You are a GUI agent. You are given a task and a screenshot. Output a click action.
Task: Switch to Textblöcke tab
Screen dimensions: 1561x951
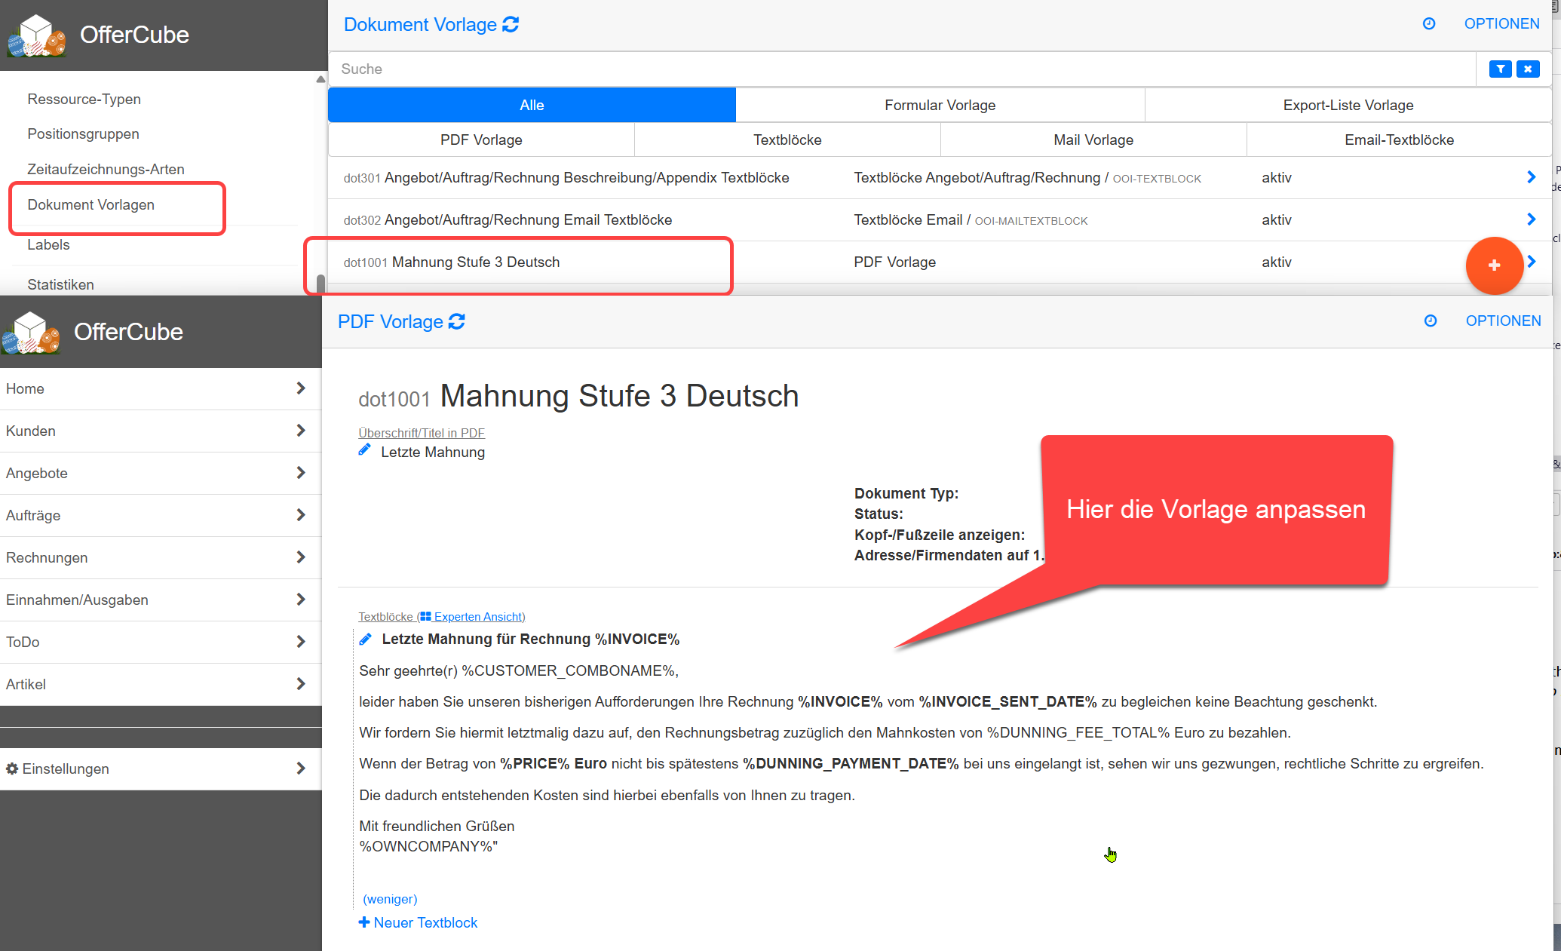click(x=787, y=140)
